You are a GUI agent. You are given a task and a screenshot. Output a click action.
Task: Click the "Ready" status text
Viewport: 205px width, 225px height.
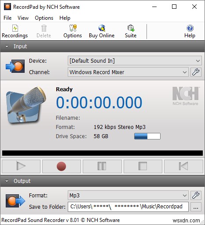click(64, 89)
